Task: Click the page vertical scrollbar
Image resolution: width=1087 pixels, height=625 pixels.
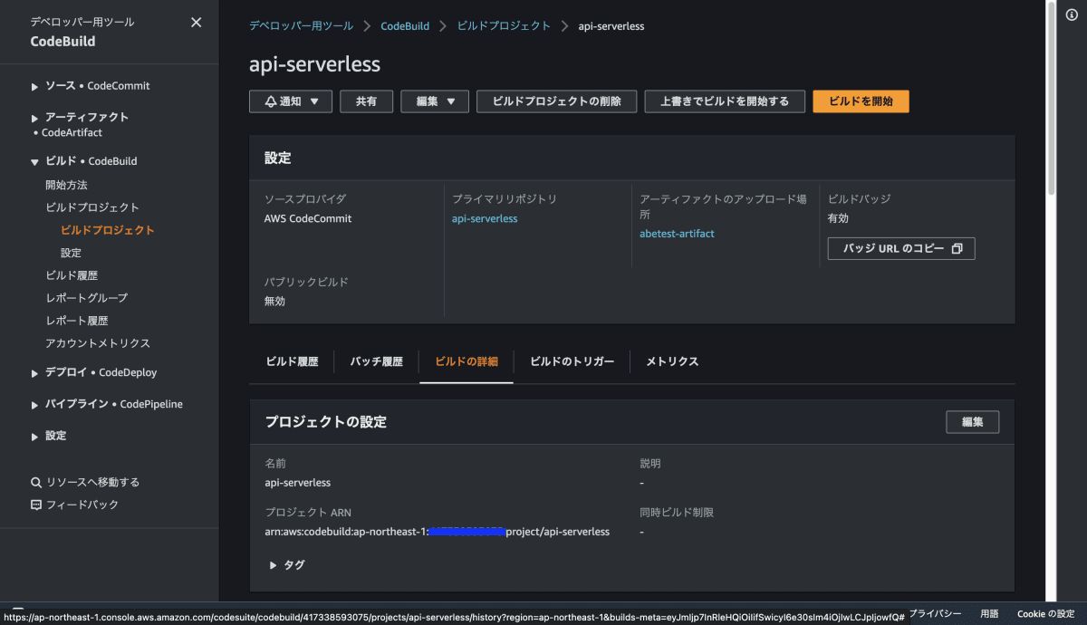Action: click(1051, 100)
